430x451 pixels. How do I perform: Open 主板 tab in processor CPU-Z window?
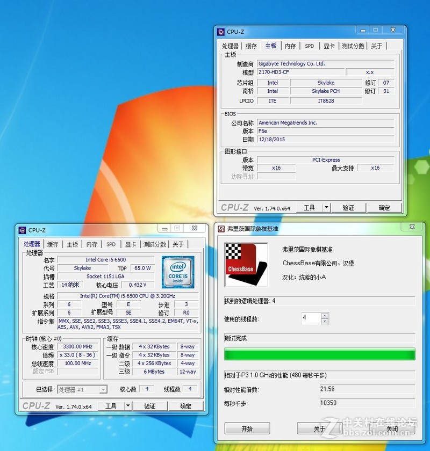click(72, 244)
